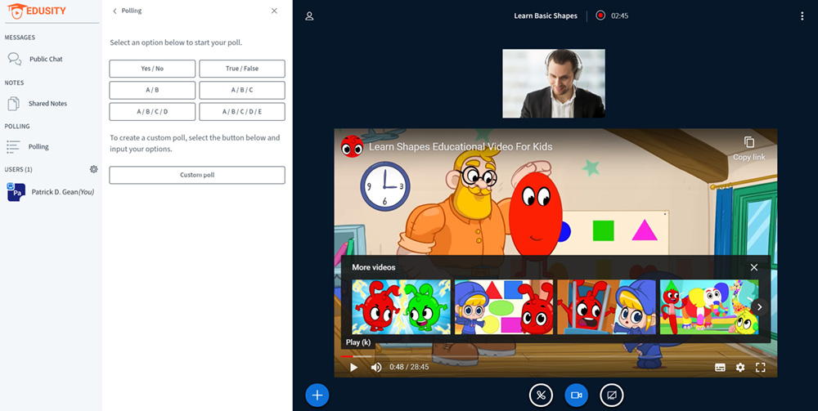Mute the video volume speaker icon
Image resolution: width=818 pixels, height=411 pixels.
click(376, 368)
